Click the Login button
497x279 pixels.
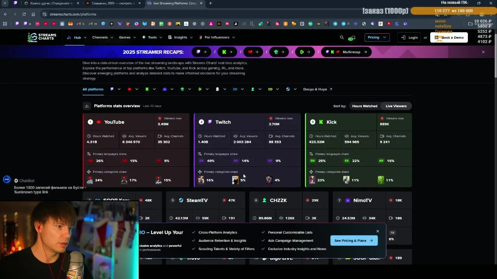[409, 38]
